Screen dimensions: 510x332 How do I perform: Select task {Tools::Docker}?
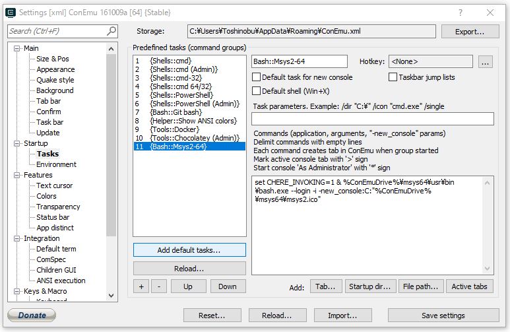189,129
